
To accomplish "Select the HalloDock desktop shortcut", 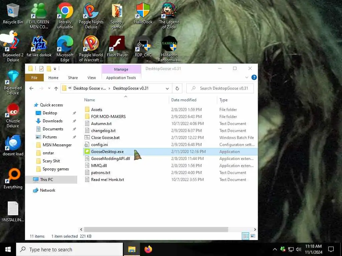I will pyautogui.click(x=143, y=13).
